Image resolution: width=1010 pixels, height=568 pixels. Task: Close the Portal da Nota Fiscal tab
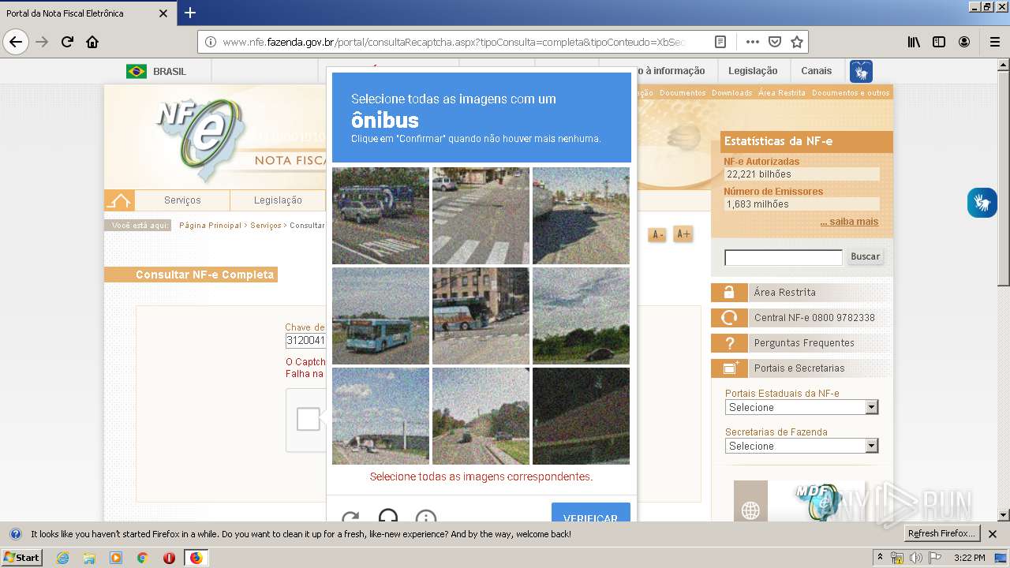pos(163,13)
